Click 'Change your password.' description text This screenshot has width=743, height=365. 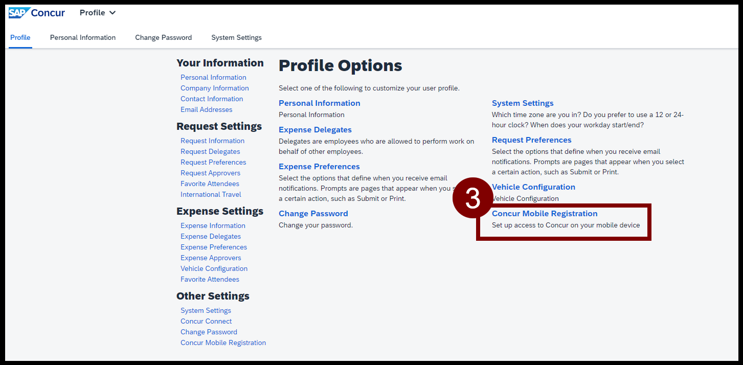[316, 225]
